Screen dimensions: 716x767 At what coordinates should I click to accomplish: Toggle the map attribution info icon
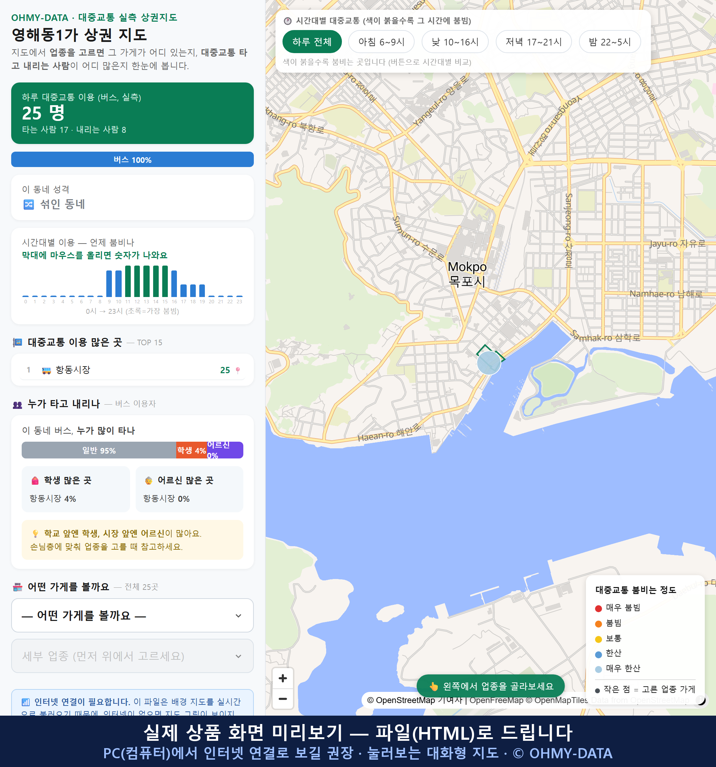point(700,700)
